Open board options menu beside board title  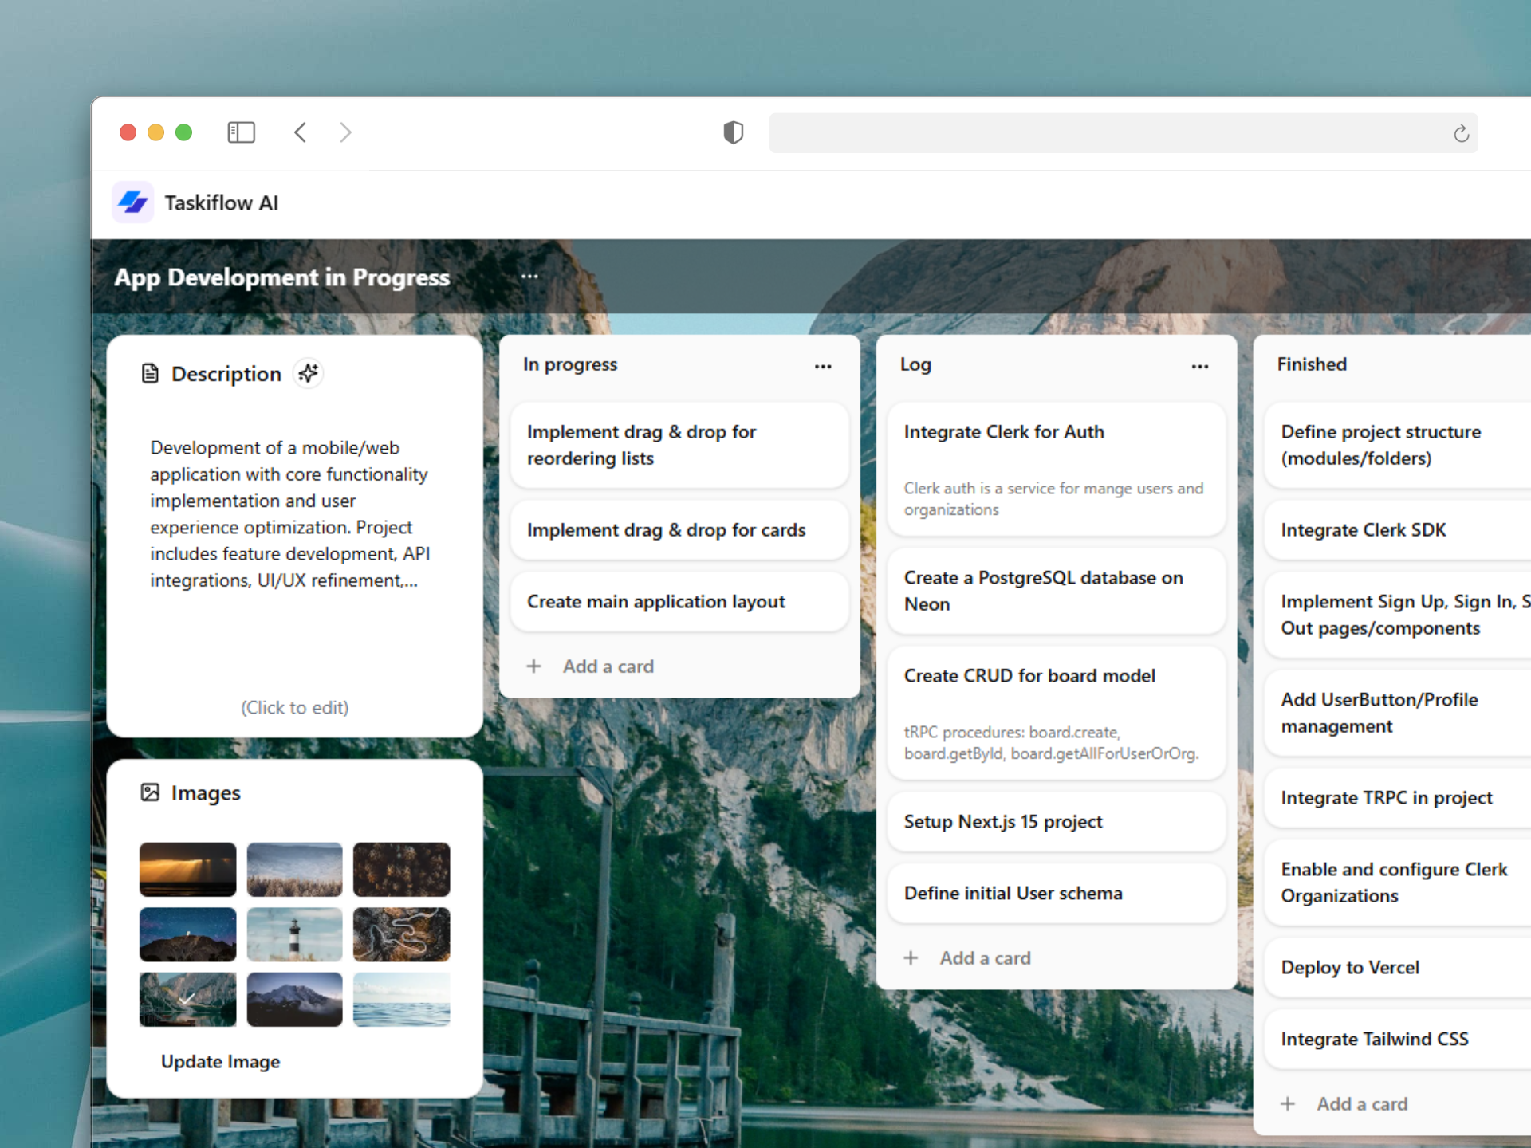[529, 277]
